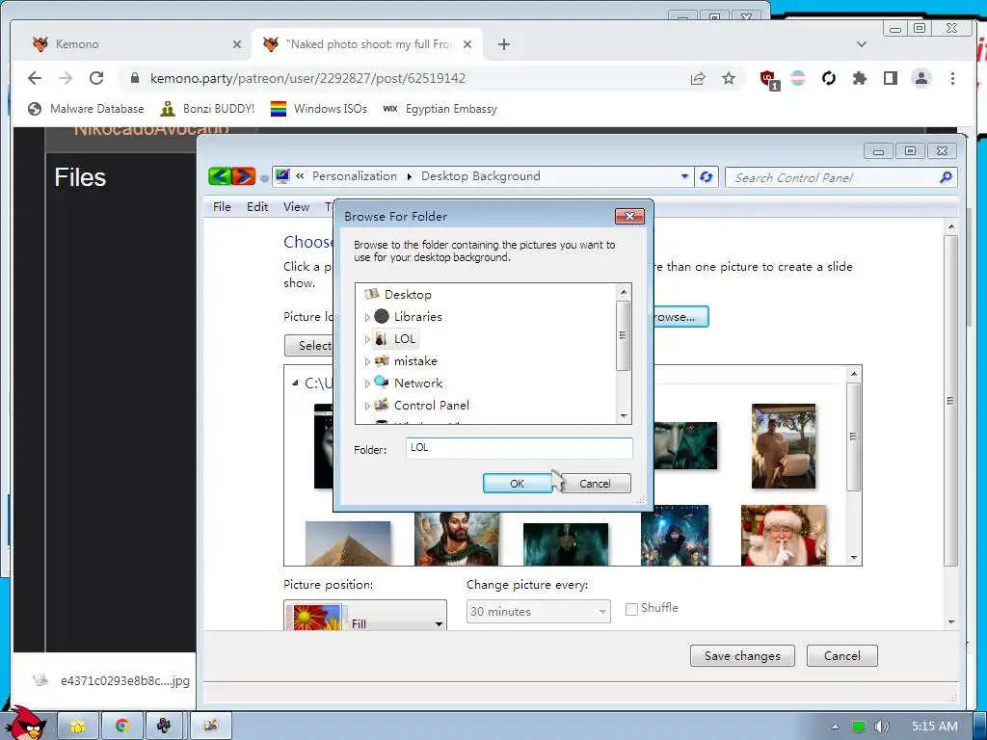Open the uBlock shield extension icon

pyautogui.click(x=769, y=79)
